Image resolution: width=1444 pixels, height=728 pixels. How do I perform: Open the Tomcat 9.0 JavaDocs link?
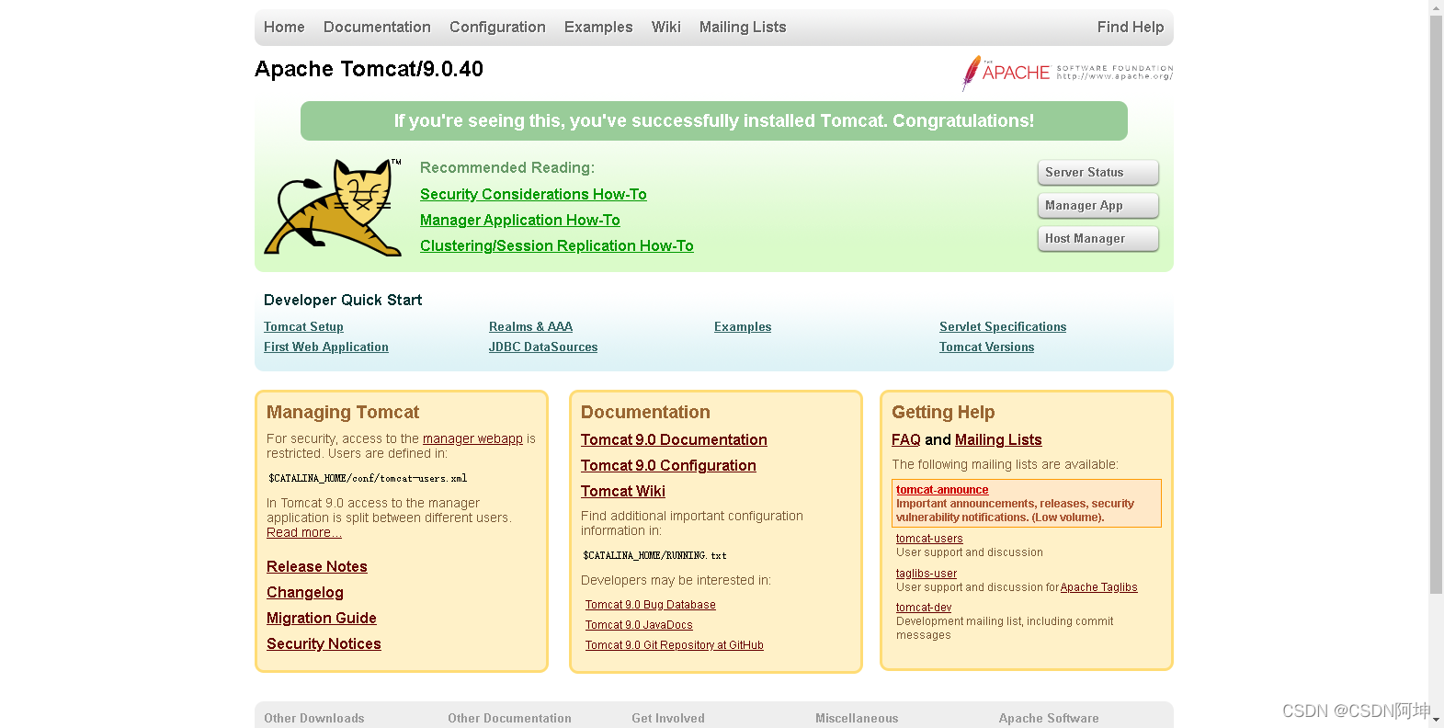(639, 625)
